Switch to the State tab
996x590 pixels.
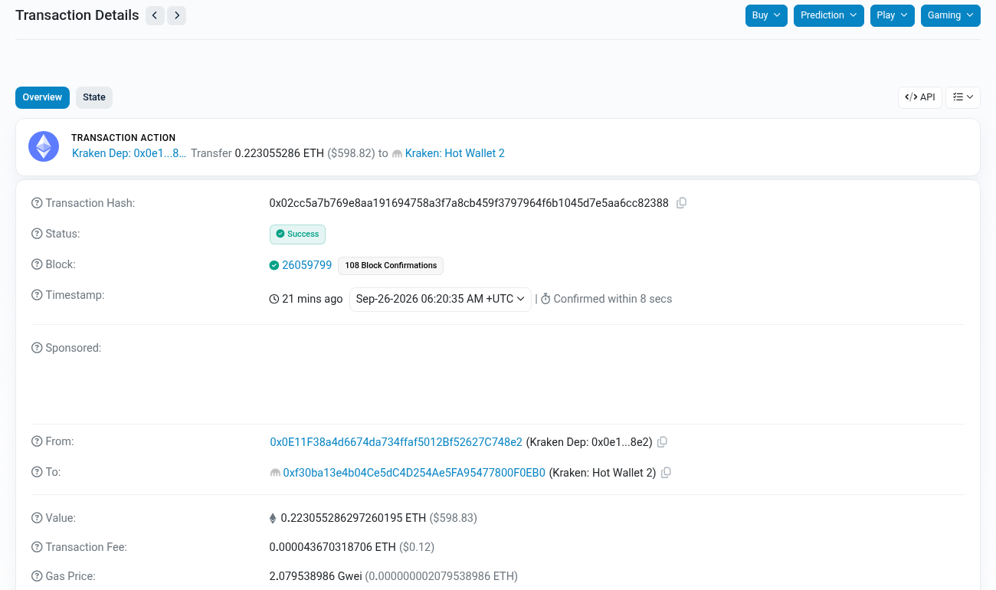point(94,97)
